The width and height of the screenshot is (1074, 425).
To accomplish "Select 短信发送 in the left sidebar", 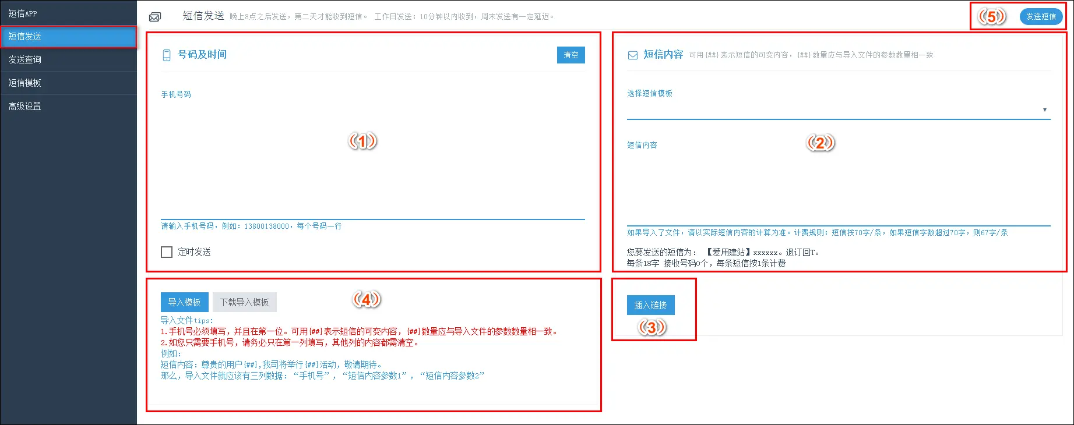I will click(x=68, y=37).
